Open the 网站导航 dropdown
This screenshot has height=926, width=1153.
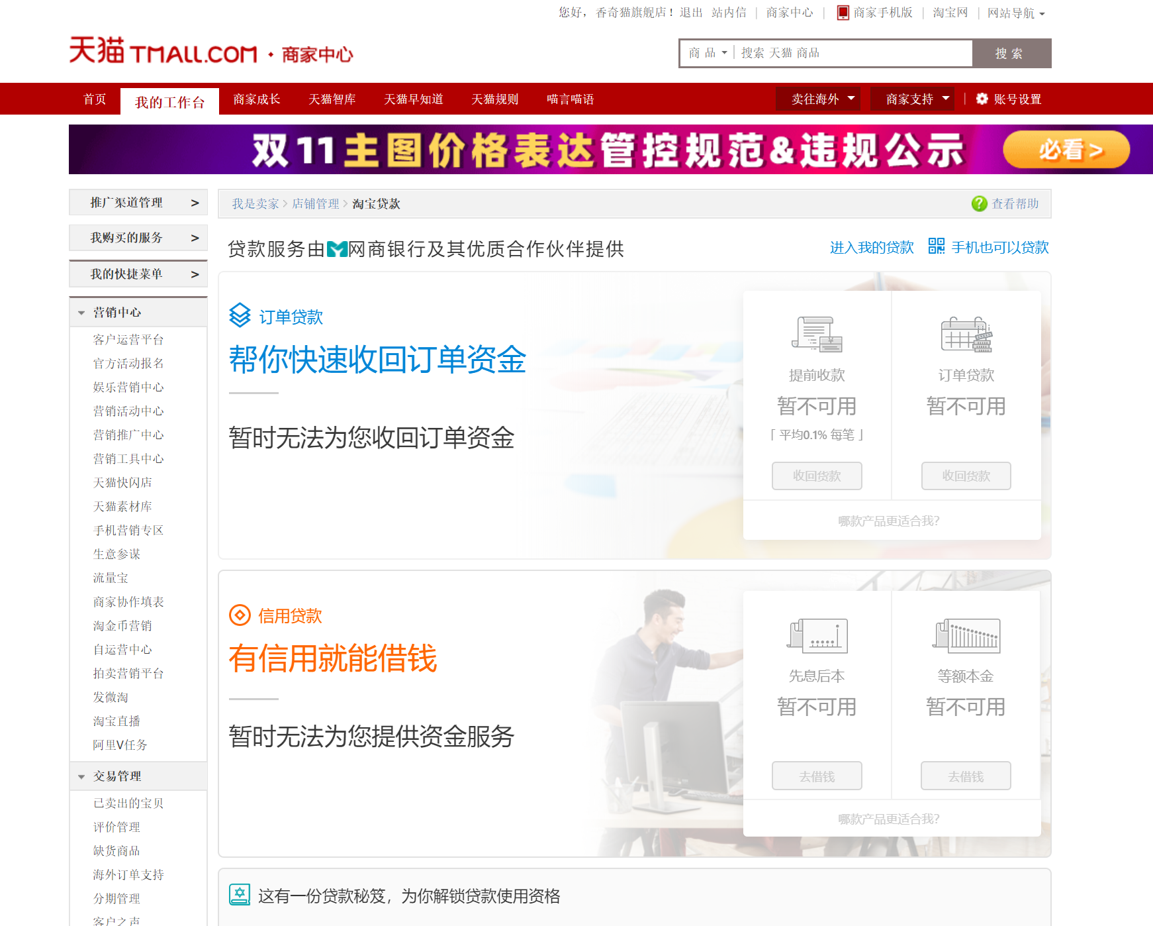[1016, 13]
